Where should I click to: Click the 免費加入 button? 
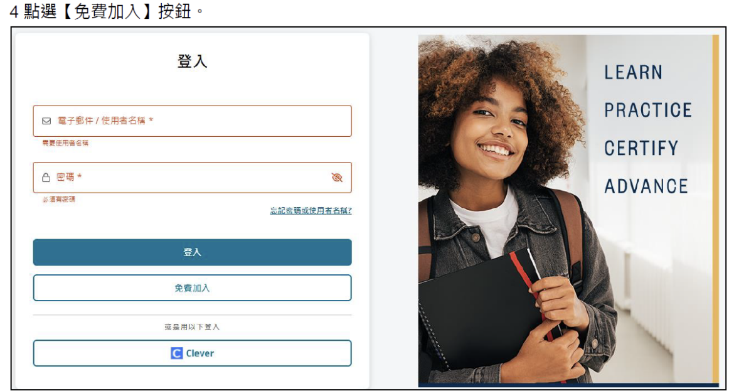(193, 287)
